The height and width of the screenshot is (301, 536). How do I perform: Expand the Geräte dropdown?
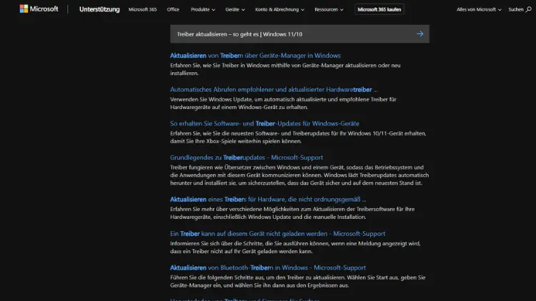click(235, 9)
